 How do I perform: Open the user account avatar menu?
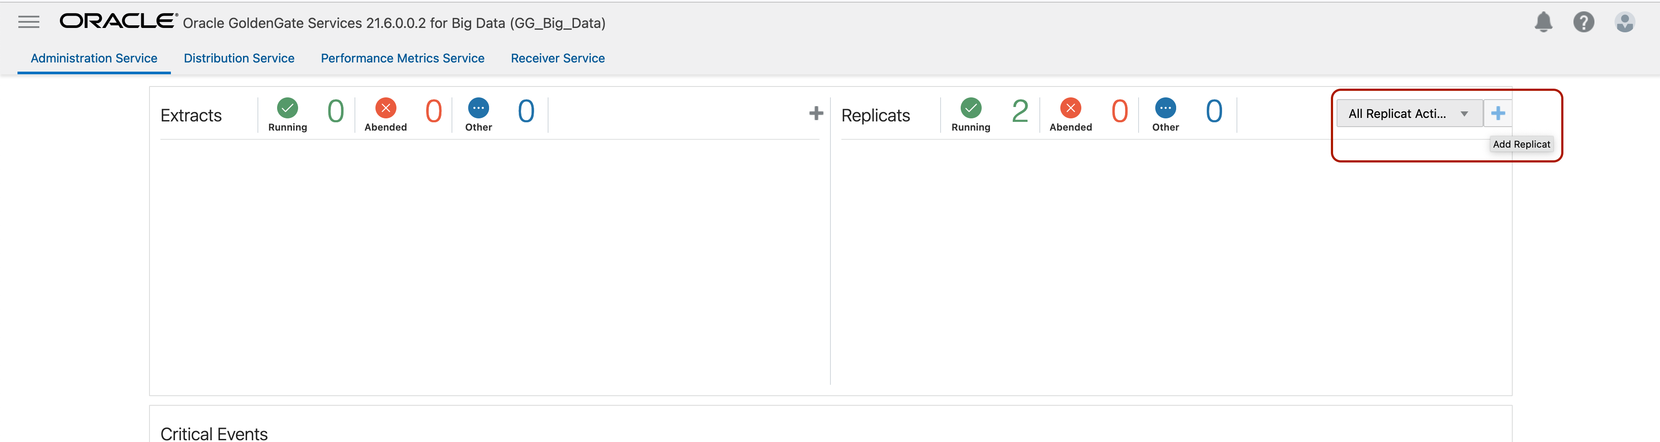point(1624,23)
